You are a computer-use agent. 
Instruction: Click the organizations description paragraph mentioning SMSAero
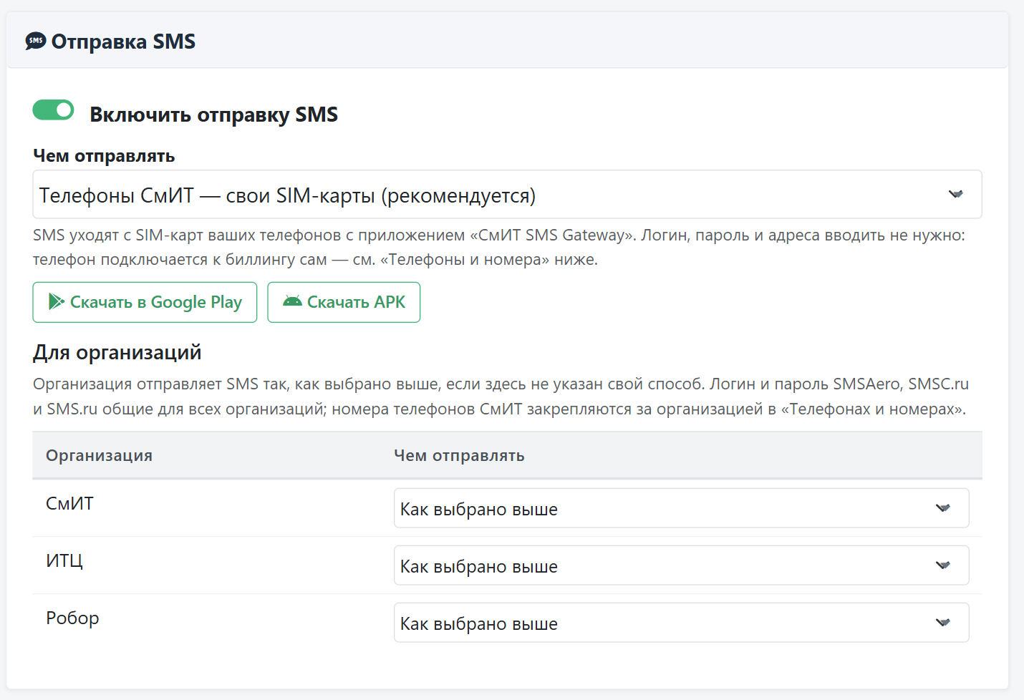(x=501, y=397)
